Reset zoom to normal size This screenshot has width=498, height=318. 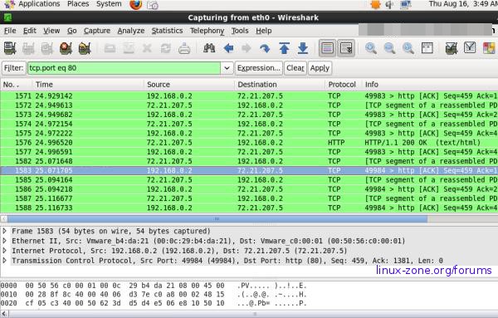(408, 48)
